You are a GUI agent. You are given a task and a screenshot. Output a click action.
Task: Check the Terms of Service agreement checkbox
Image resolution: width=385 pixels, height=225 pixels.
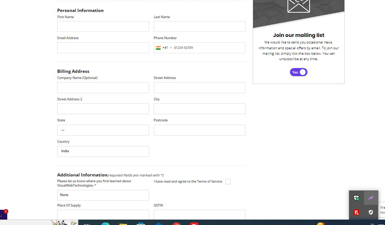228,182
